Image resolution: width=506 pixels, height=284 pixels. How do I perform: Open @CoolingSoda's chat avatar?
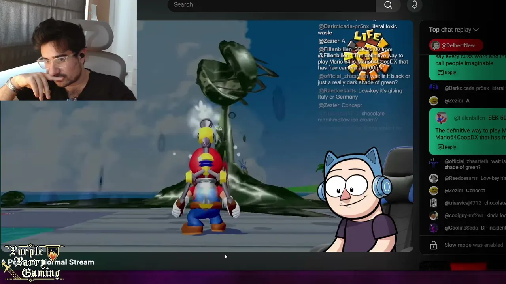(434, 228)
